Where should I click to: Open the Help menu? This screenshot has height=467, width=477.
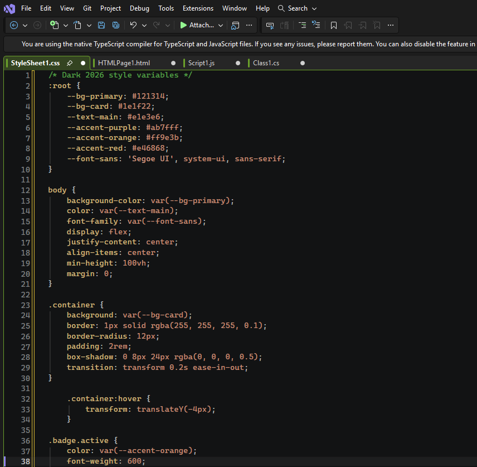(x=262, y=8)
